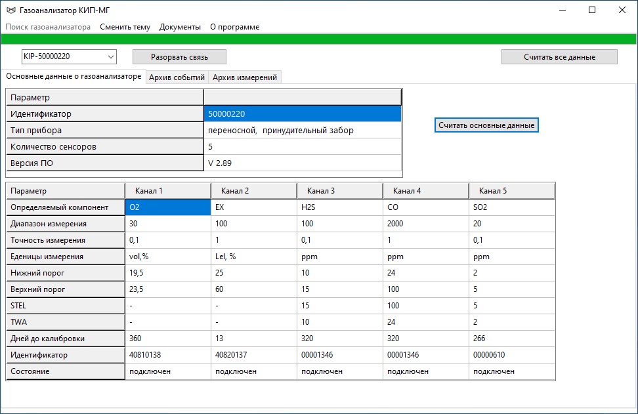The width and height of the screenshot is (638, 414).
Task: Click the Разорвать связь button
Action: (x=179, y=57)
